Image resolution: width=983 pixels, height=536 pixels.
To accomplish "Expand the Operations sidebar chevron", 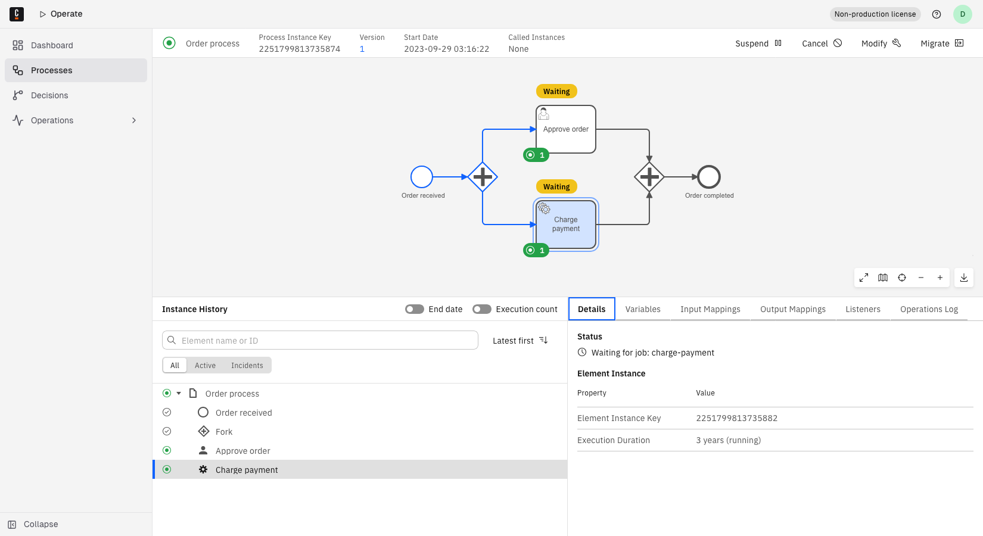I will tap(134, 120).
